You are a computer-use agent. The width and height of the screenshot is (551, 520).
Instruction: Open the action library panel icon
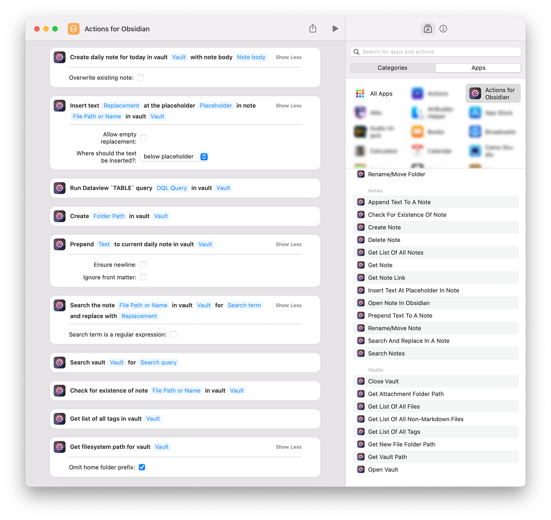(427, 29)
